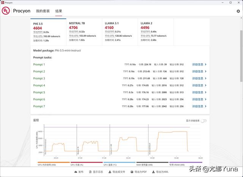Click the PHI 3.5 score 4604
Screen dimensions: 243x177
click(x=38, y=28)
